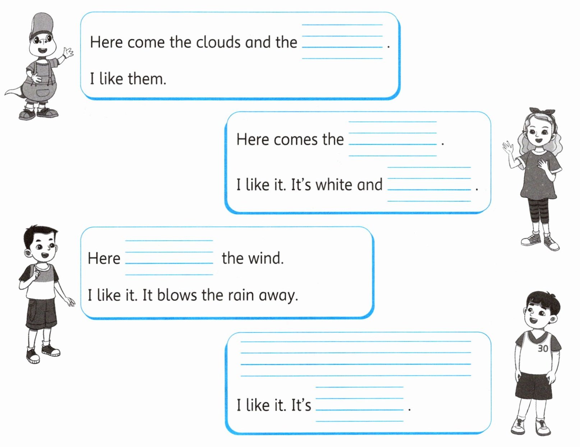
Task: Click the long blank line in the last box
Action: click(x=355, y=358)
